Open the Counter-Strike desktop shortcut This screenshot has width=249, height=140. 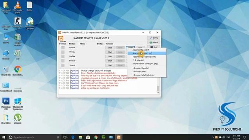pos(18,23)
